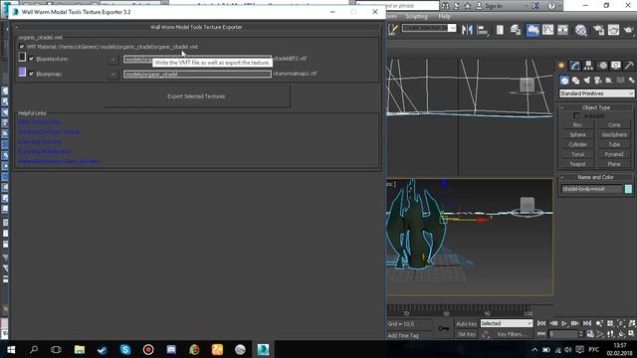Open the third Helpful Links hyperlink
This screenshot has width=637, height=358.
pos(40,141)
